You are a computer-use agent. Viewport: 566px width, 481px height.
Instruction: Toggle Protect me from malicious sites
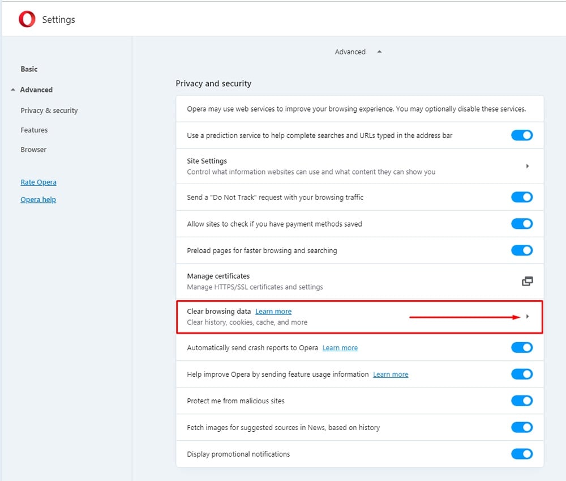click(x=522, y=401)
